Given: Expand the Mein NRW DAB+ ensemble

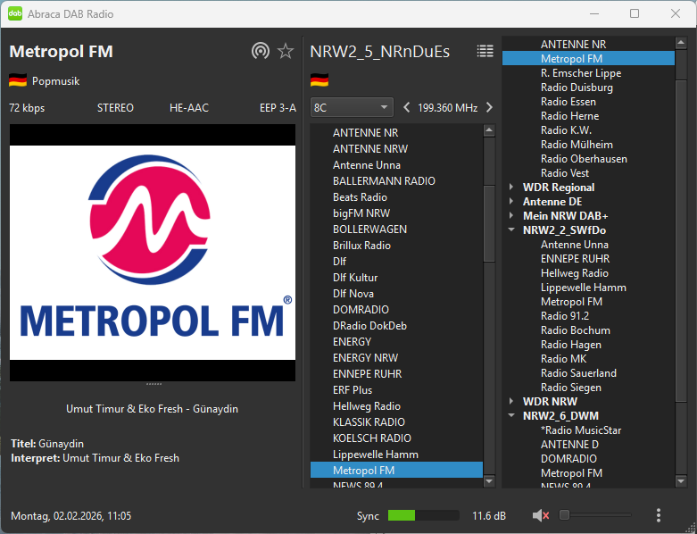Looking at the screenshot, I should click(511, 216).
